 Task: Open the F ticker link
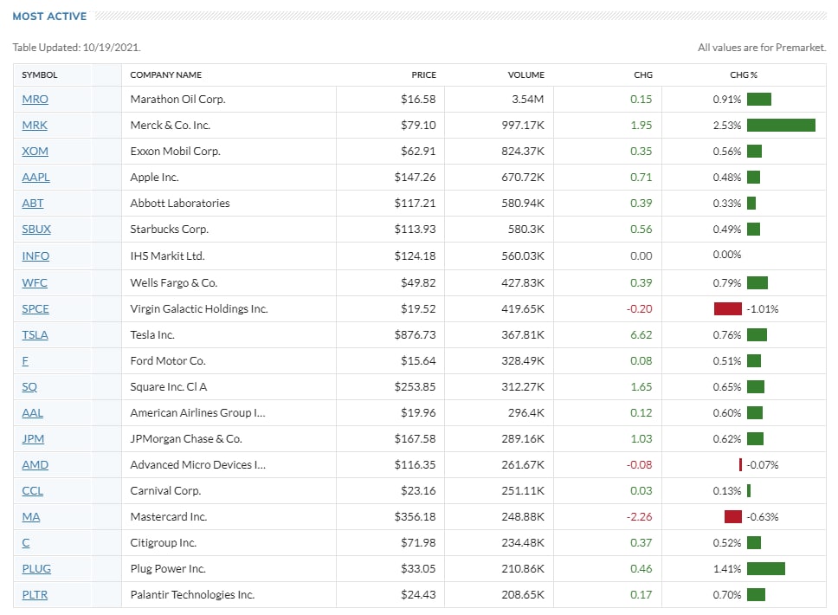click(x=25, y=361)
